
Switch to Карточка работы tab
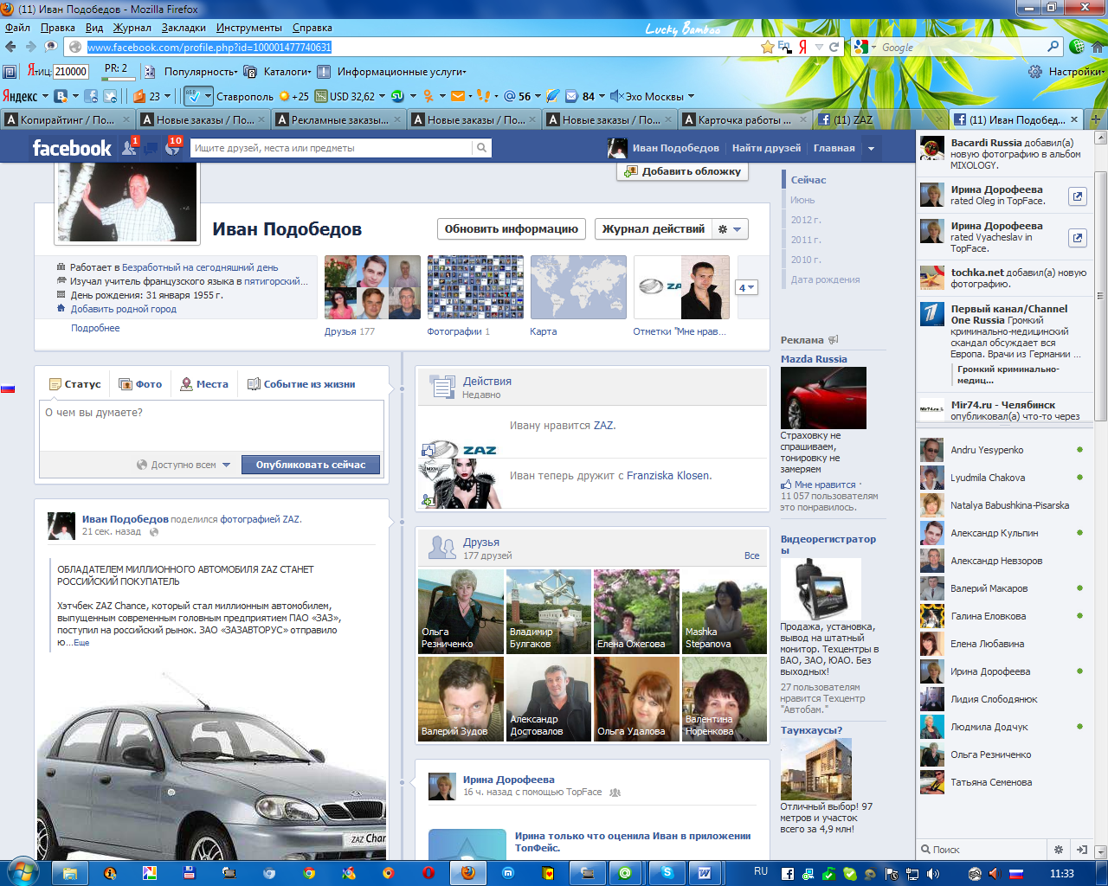click(x=744, y=119)
